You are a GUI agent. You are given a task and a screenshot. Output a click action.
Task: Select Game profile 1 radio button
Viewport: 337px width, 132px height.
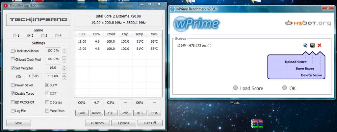(14, 36)
